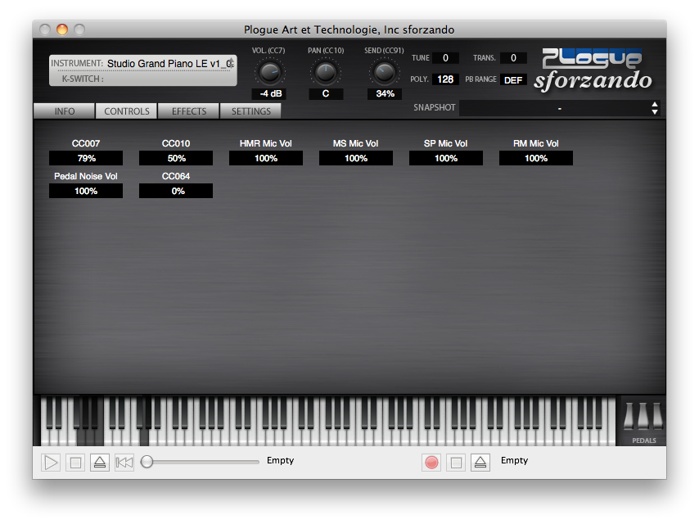Image resolution: width=699 pixels, height=524 pixels.
Task: Click the Plogue sforzando logo
Action: (593, 70)
